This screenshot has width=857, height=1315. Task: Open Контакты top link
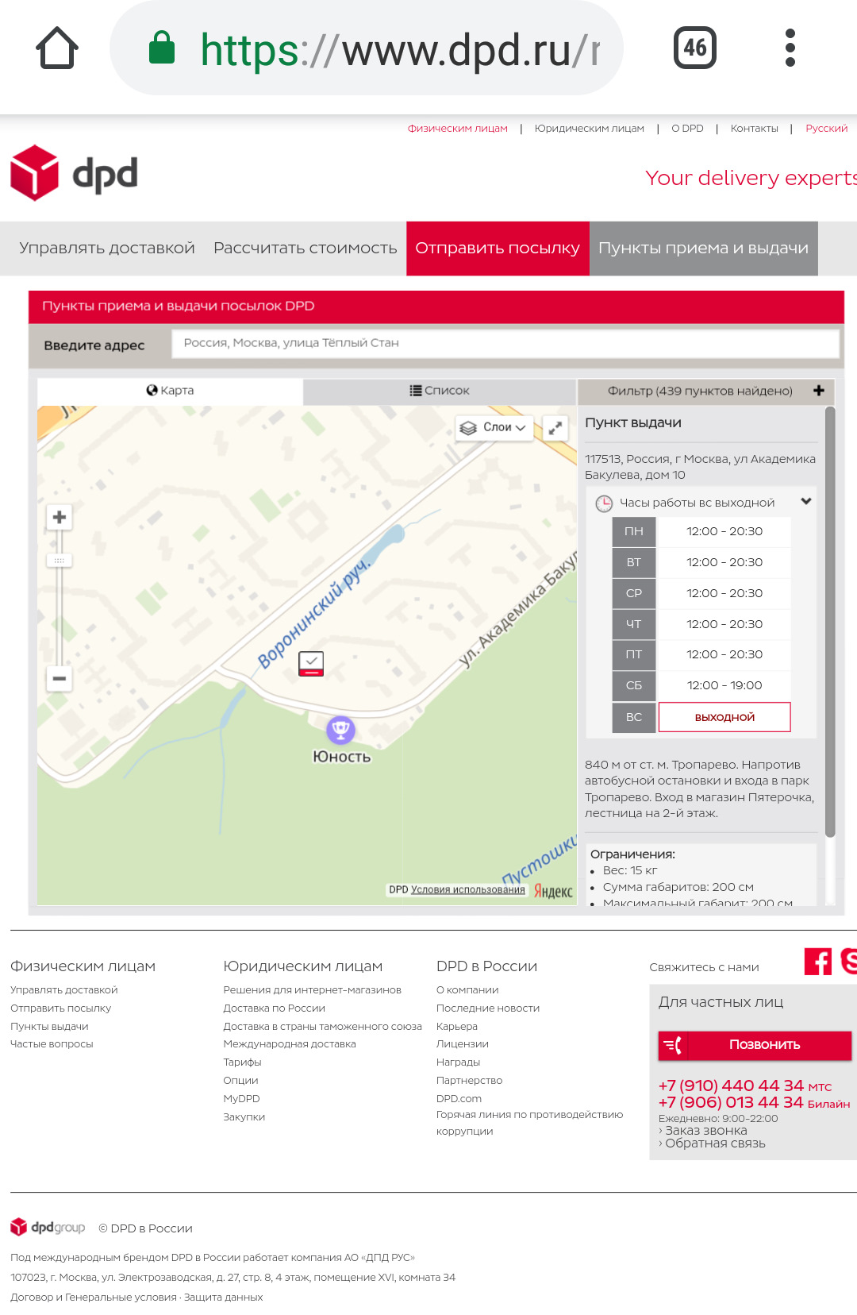click(754, 129)
